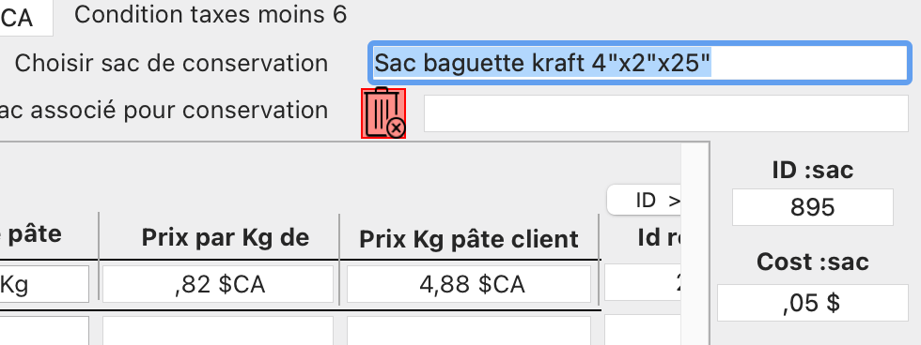921x345 pixels.
Task: Click the "Id re" column header
Action: tap(659, 237)
